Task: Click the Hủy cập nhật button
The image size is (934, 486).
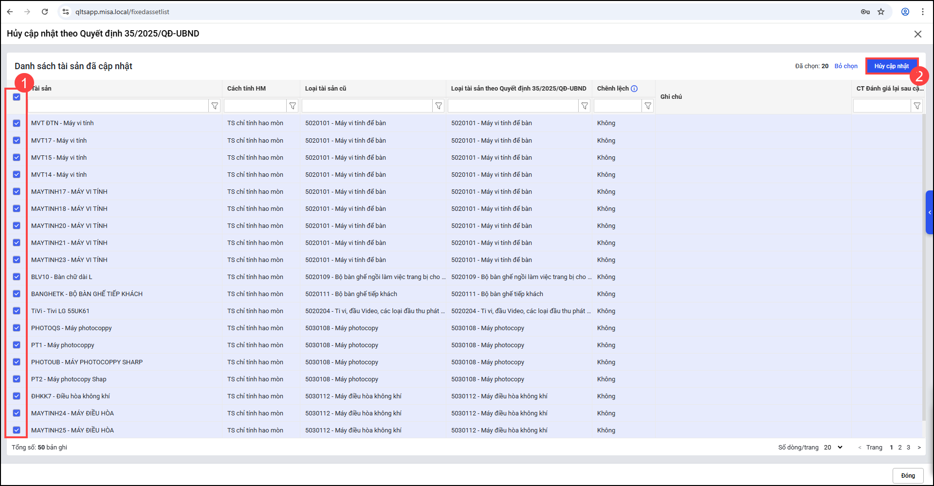Action: coord(891,66)
